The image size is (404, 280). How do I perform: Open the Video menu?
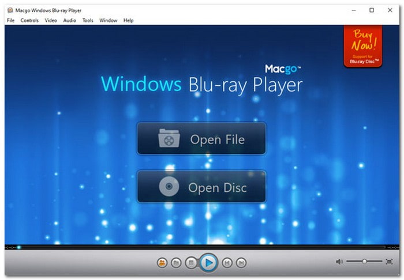pyautogui.click(x=51, y=20)
